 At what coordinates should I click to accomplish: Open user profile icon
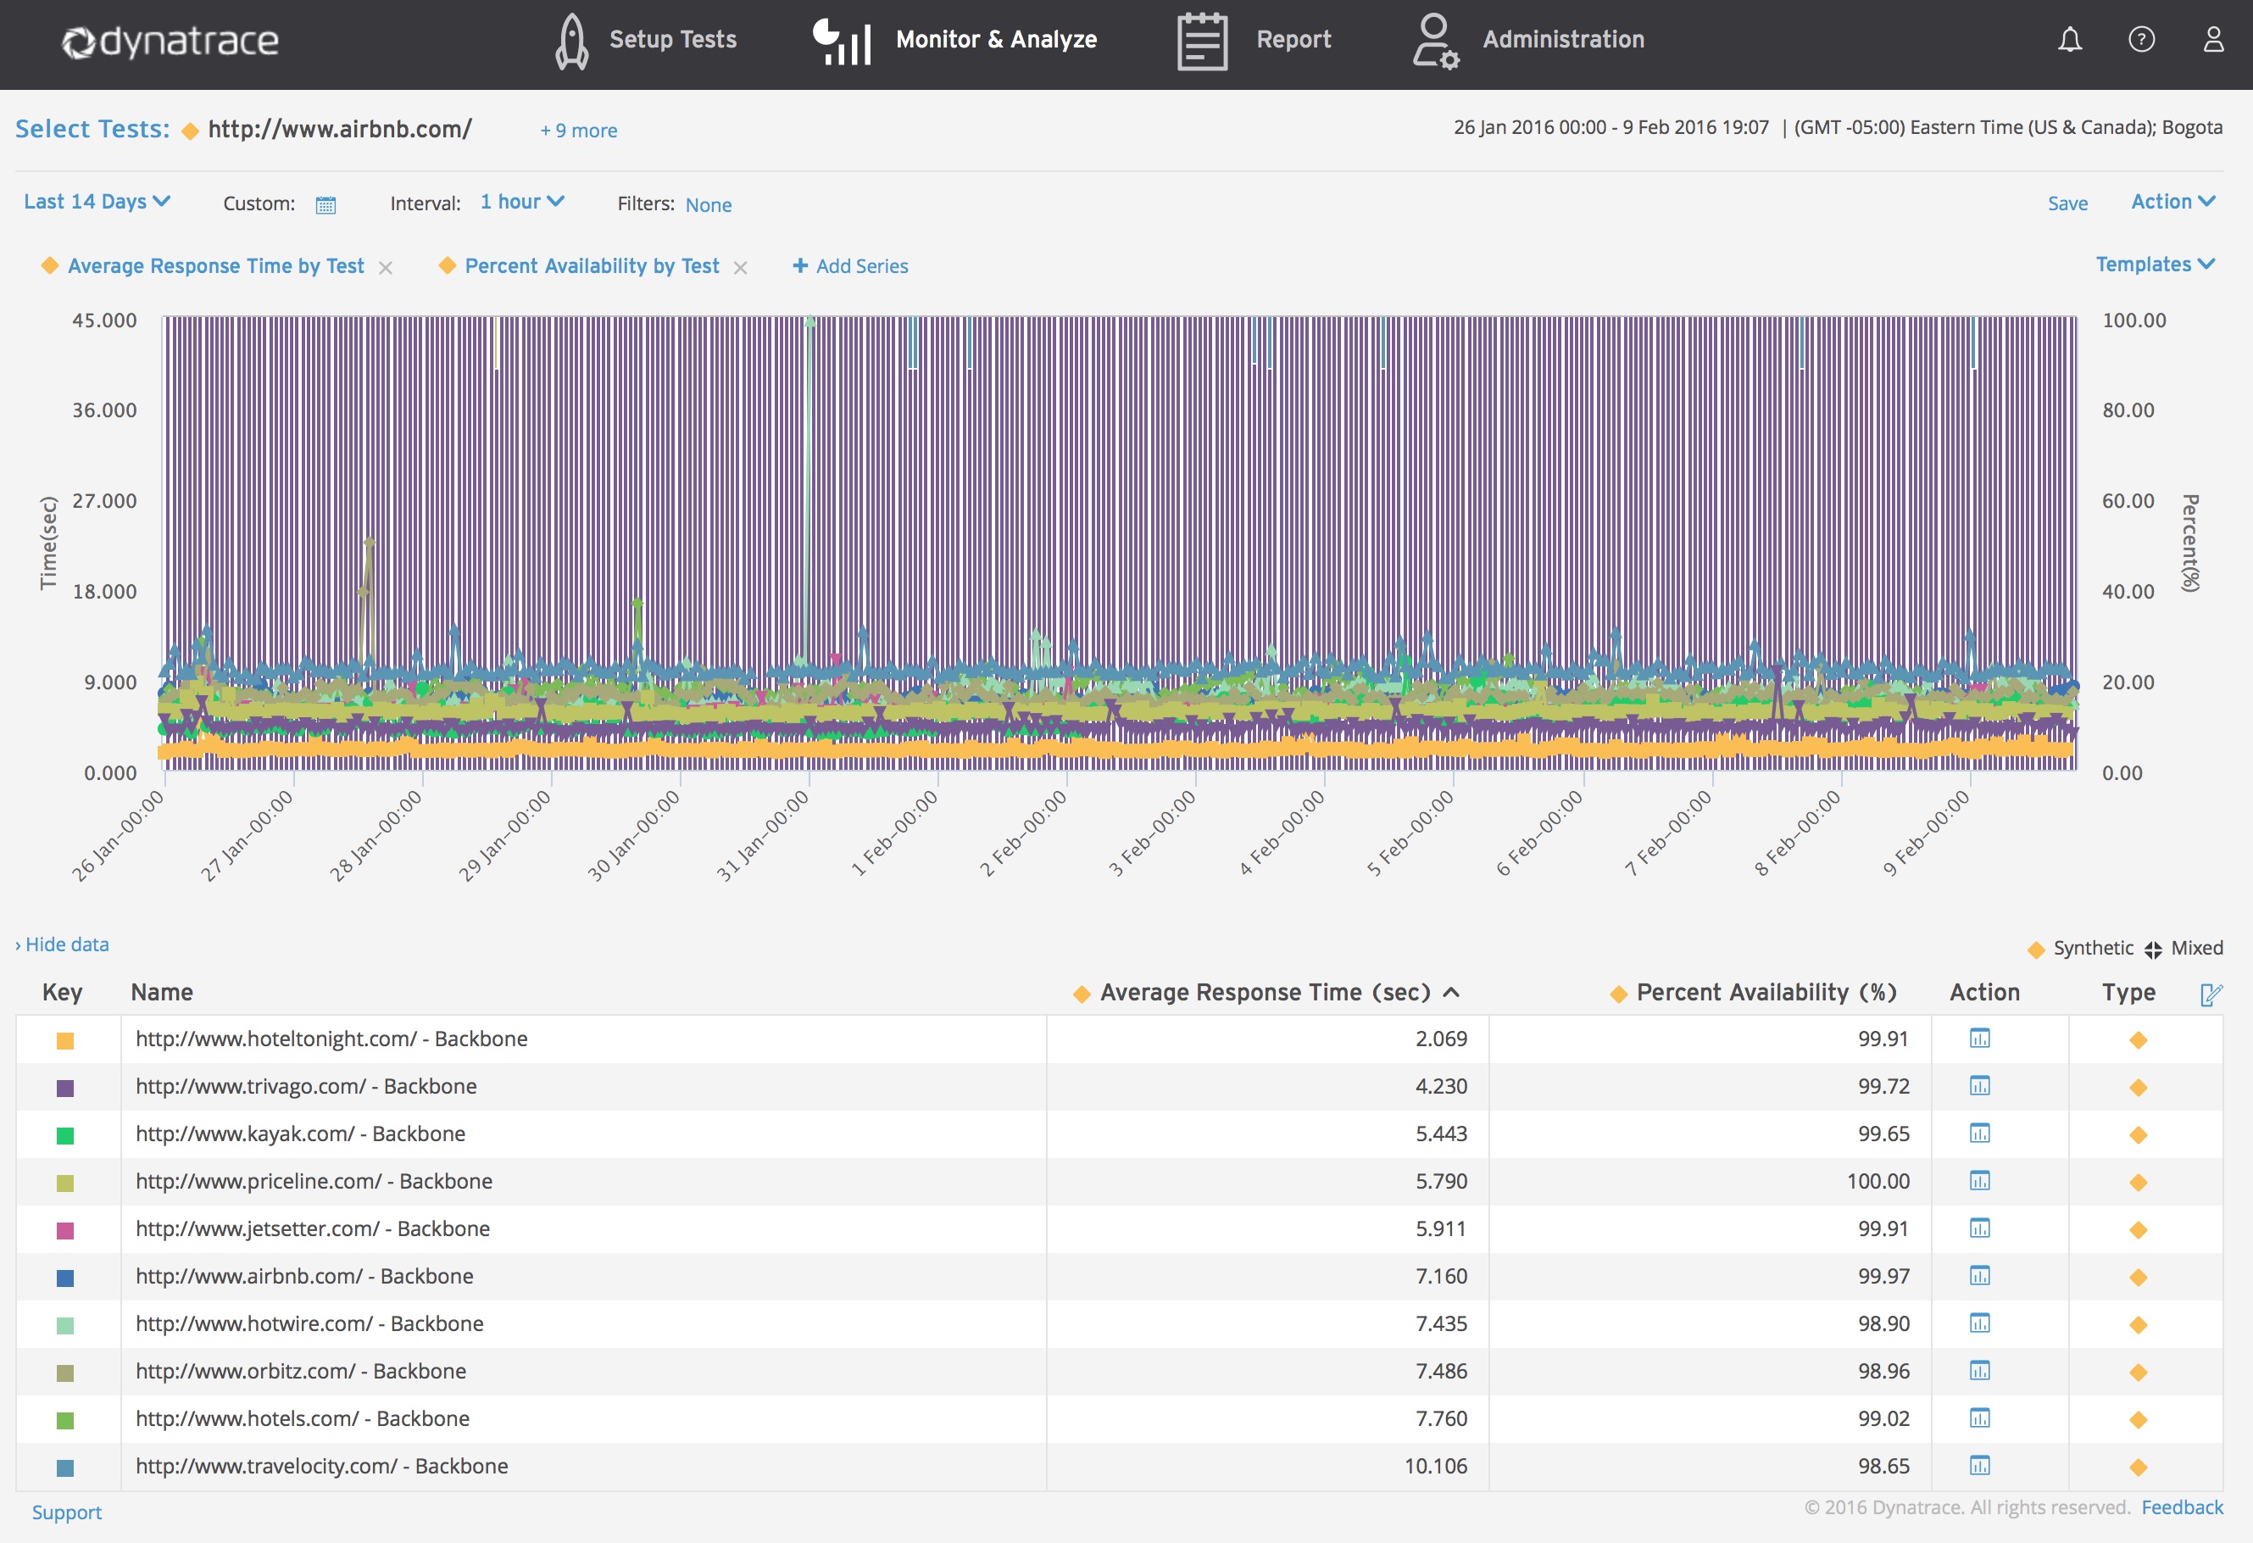(x=2213, y=40)
